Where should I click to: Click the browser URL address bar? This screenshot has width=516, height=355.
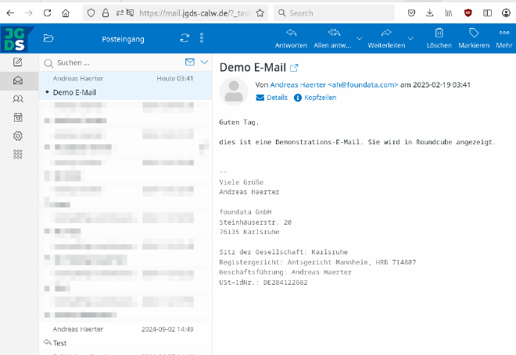195,13
